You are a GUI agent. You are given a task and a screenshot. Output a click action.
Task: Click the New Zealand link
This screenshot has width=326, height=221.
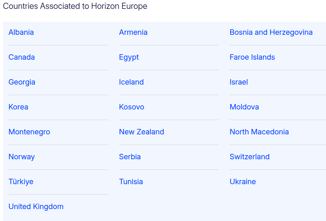pos(142,132)
